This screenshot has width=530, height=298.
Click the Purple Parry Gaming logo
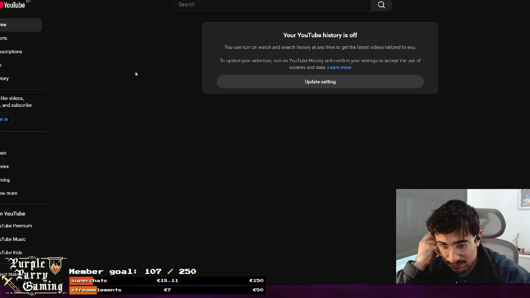(34, 275)
